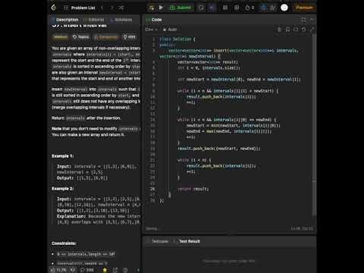Click the LeetCode logo icon
This screenshot has height=273, width=364.
(x=54, y=8)
